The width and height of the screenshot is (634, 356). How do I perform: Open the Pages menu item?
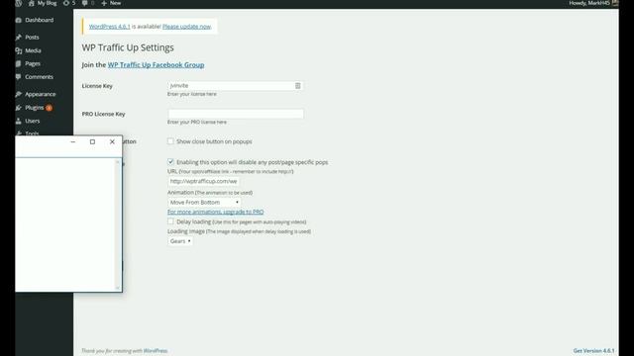point(33,63)
